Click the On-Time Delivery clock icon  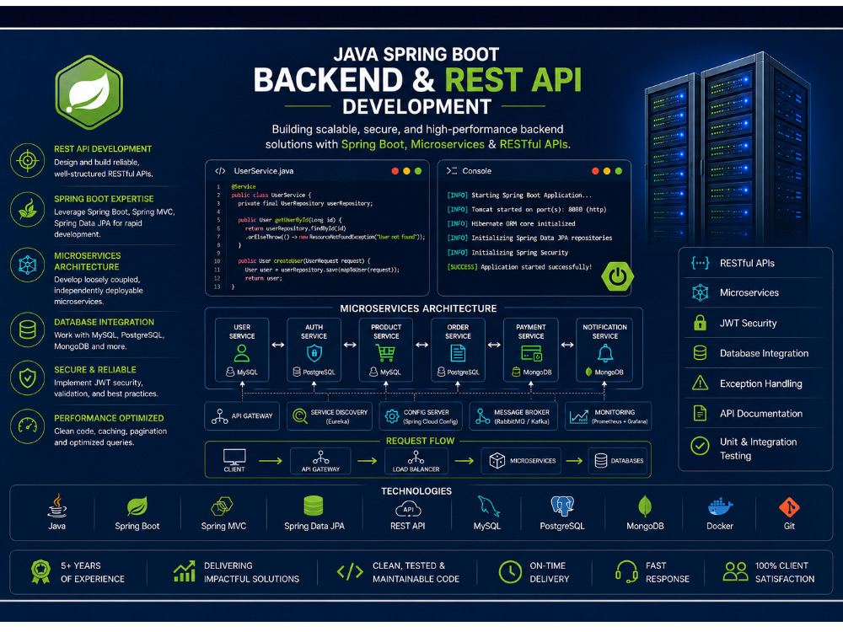[510, 571]
